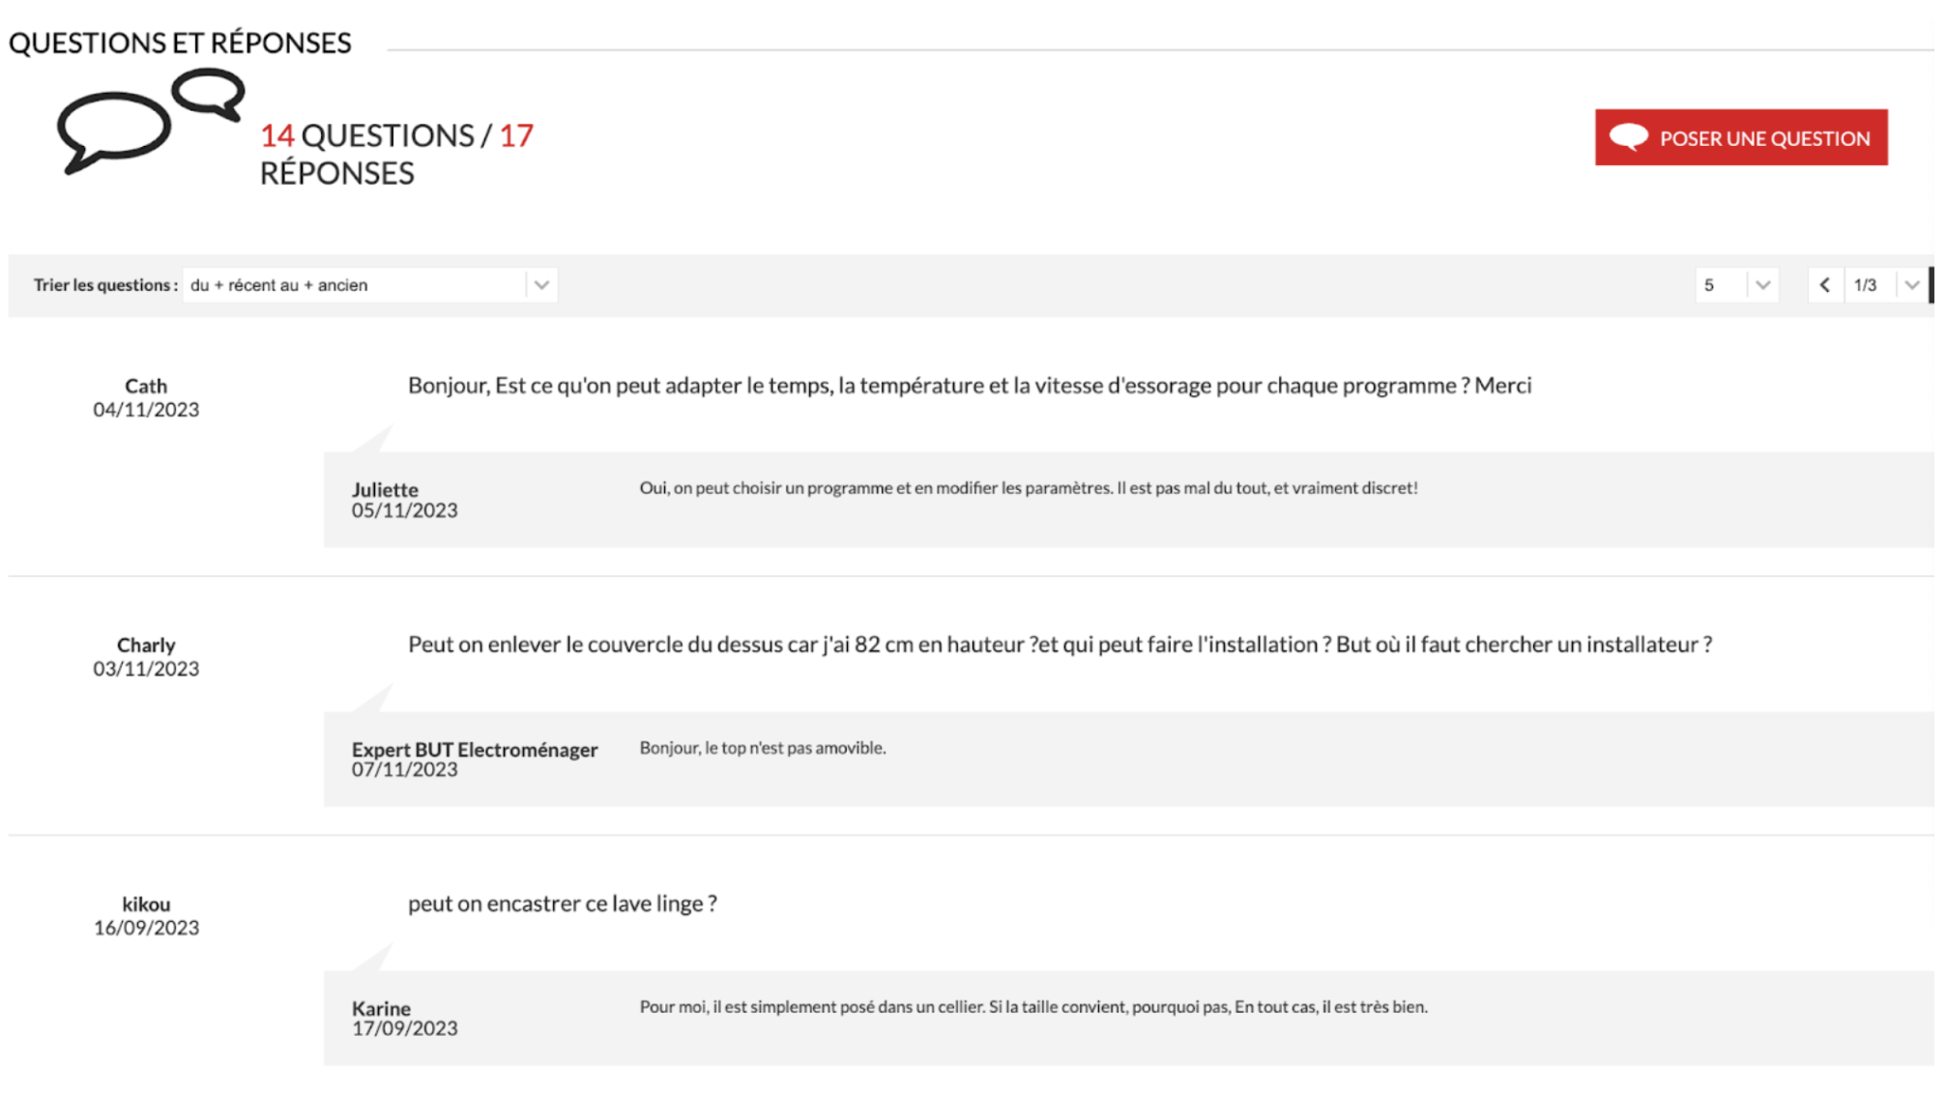Screen dimensions: 1947x1094
Task: Click the chevron beside the results-per-page box
Action: pos(1762,284)
